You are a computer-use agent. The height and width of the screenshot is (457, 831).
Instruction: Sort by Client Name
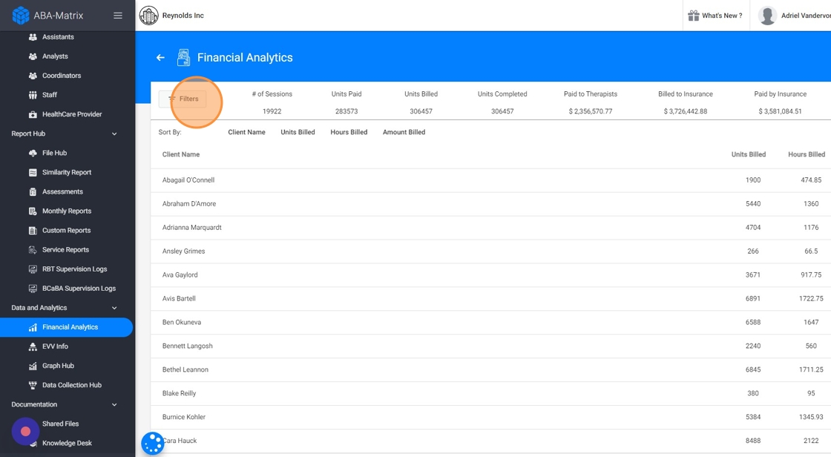pos(246,132)
